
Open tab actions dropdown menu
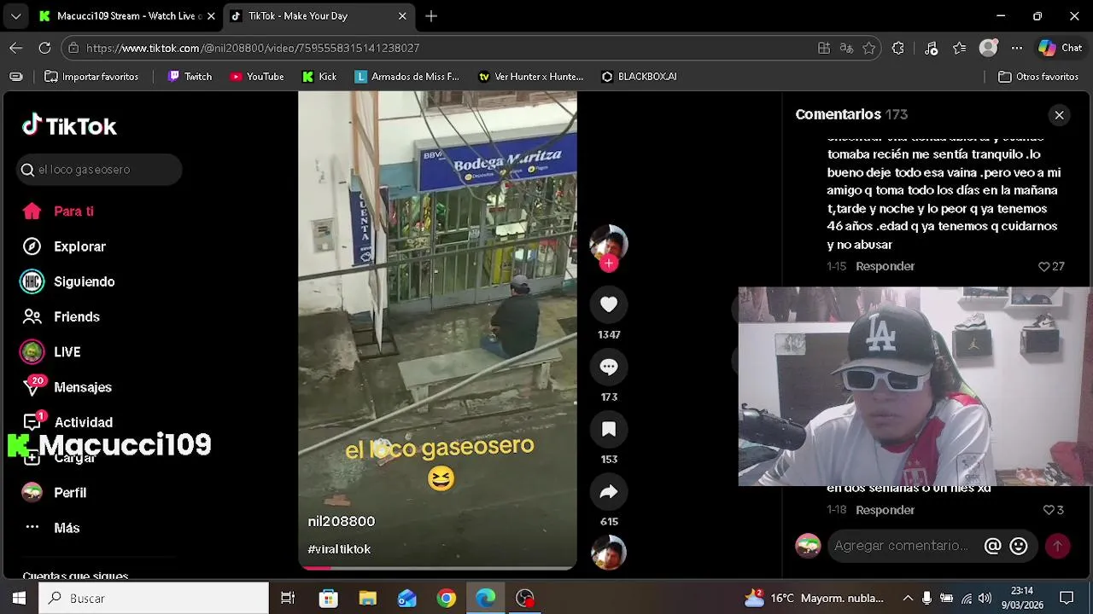(15, 16)
